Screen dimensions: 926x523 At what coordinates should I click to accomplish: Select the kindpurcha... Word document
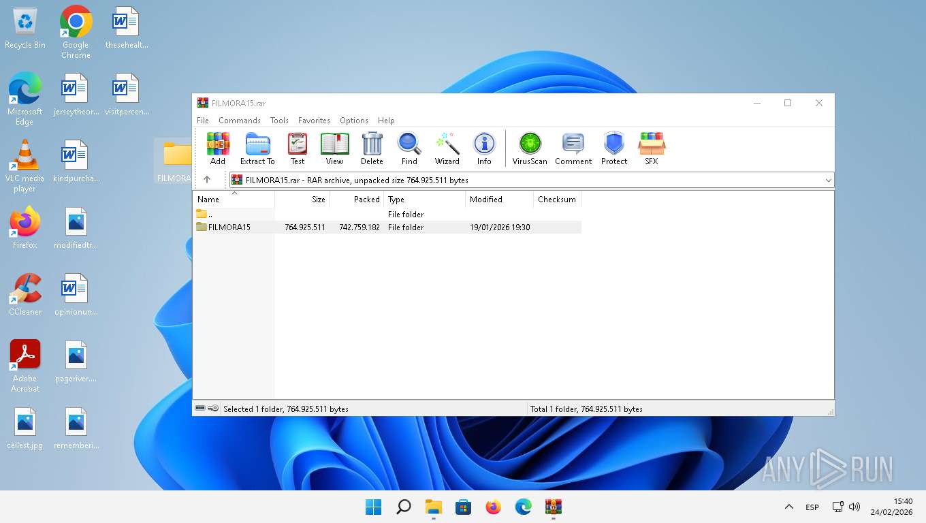[x=76, y=161]
